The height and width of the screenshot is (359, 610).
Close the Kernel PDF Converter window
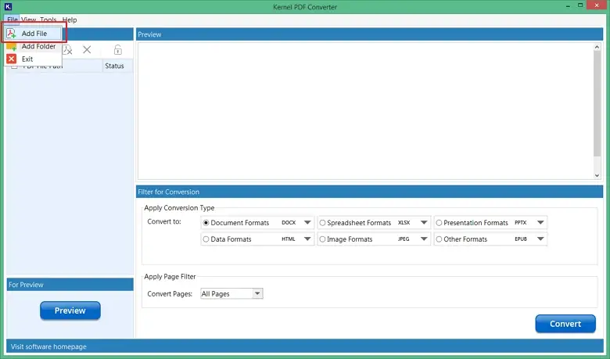pyautogui.click(x=597, y=5)
